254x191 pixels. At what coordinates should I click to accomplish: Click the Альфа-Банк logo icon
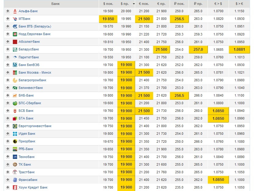(x=15, y=11)
